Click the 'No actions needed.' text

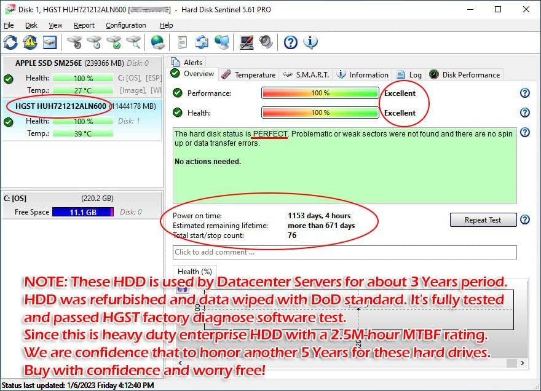(208, 161)
